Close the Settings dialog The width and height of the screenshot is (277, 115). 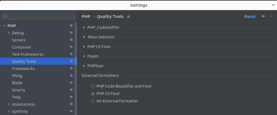[273, 5]
